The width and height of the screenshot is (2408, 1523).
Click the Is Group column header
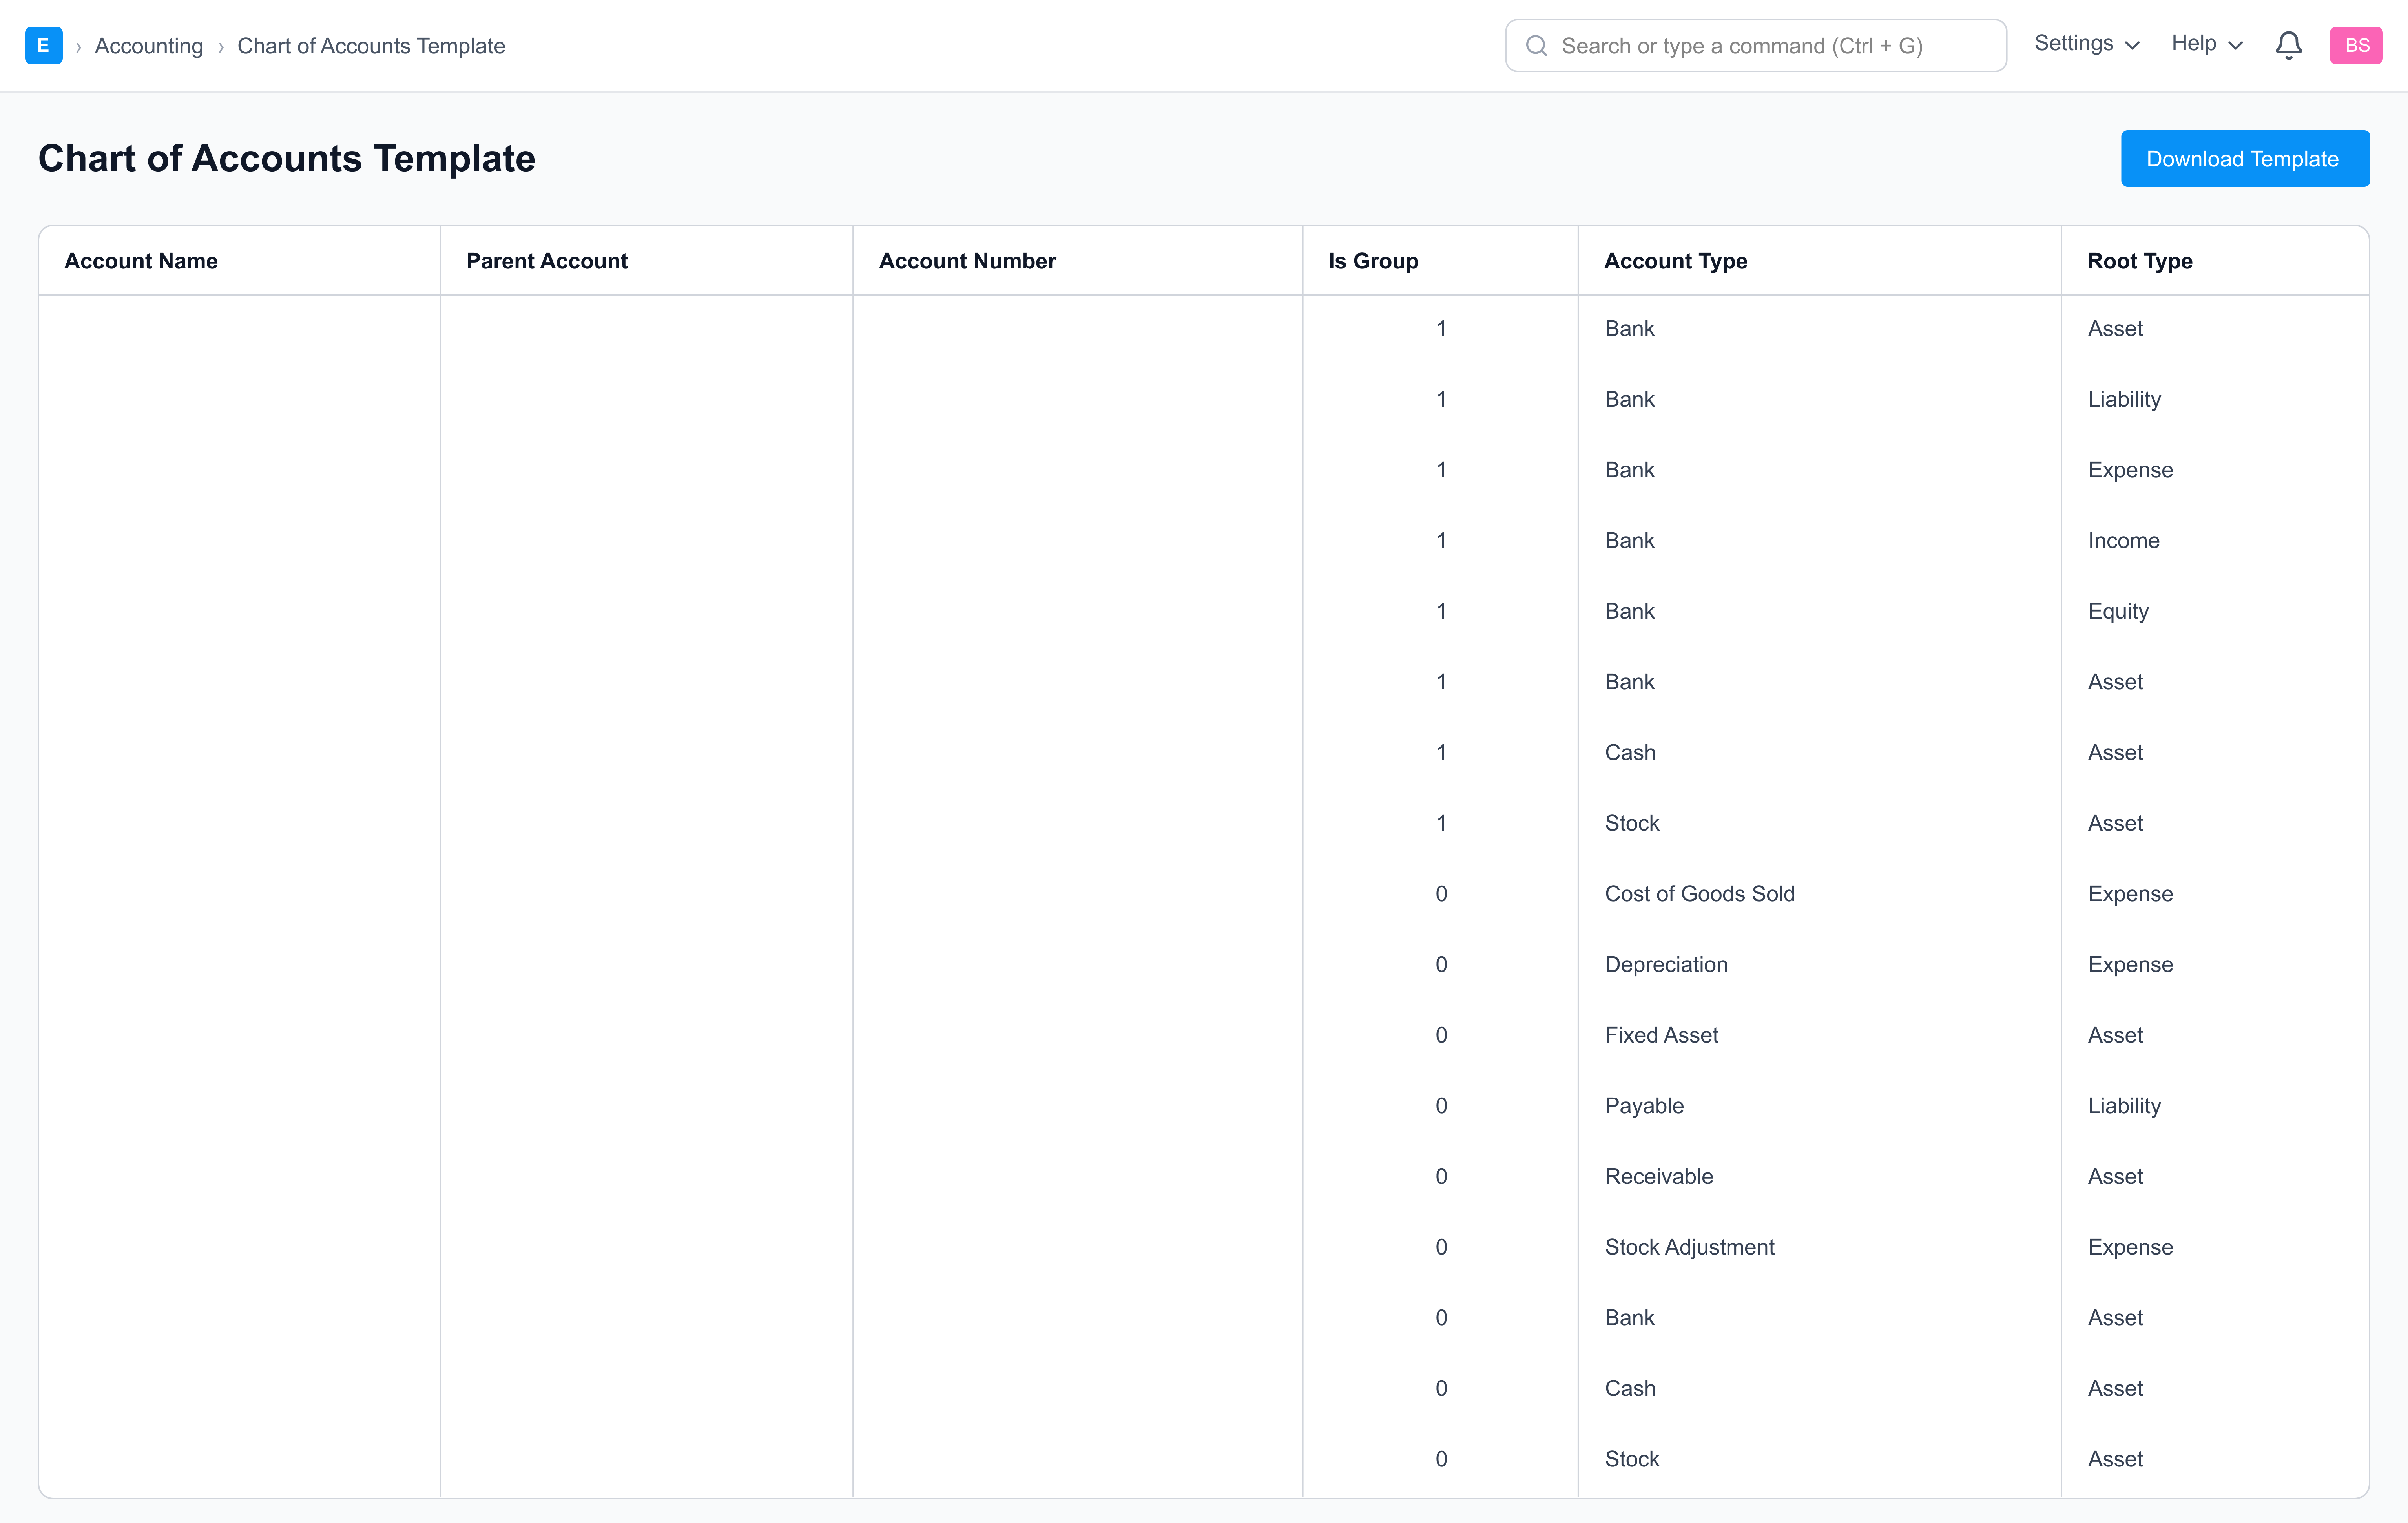click(x=1373, y=261)
